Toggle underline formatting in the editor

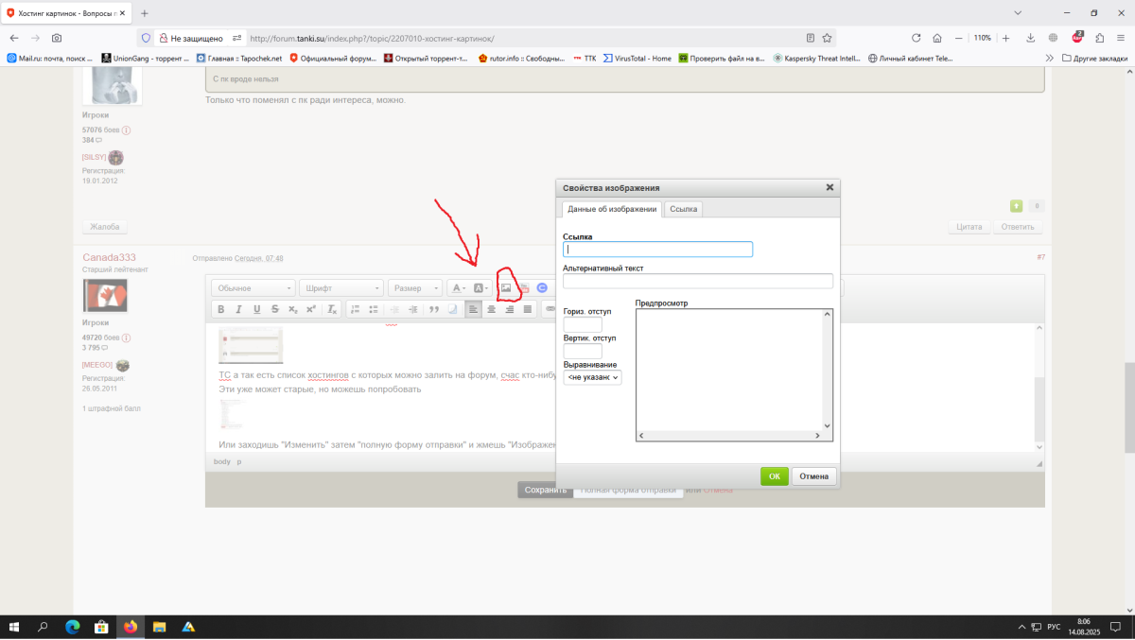[x=256, y=309]
